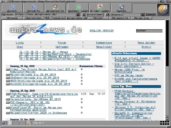
Task: Open the Amigaworld bookmark
Action: click(120, 18)
